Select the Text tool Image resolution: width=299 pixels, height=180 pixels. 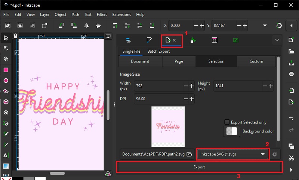[x=6, y=155]
